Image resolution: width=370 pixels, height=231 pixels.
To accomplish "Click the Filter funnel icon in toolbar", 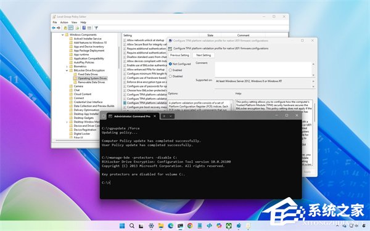I will pos(96,28).
